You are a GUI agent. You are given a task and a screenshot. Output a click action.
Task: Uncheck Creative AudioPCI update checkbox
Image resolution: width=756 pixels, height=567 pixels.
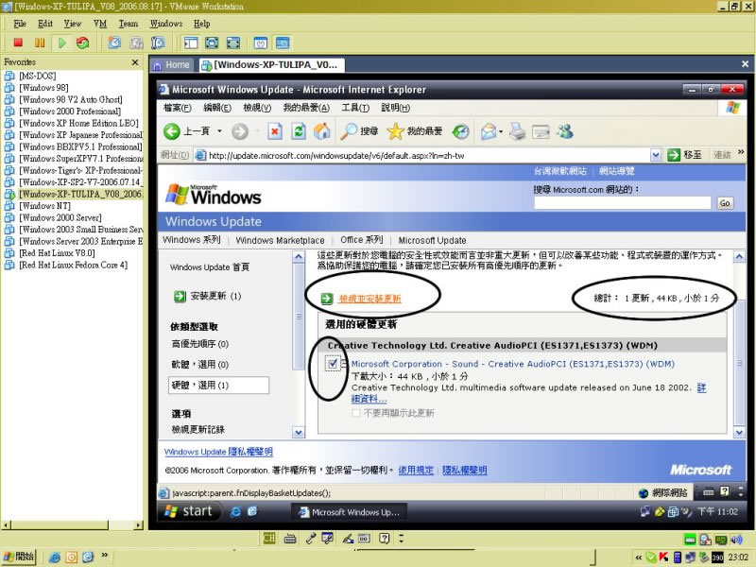coord(333,364)
